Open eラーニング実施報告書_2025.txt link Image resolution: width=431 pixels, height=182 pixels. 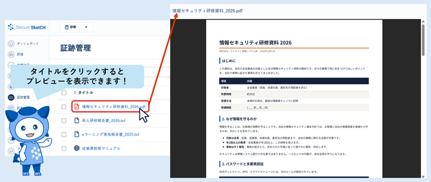[110, 134]
